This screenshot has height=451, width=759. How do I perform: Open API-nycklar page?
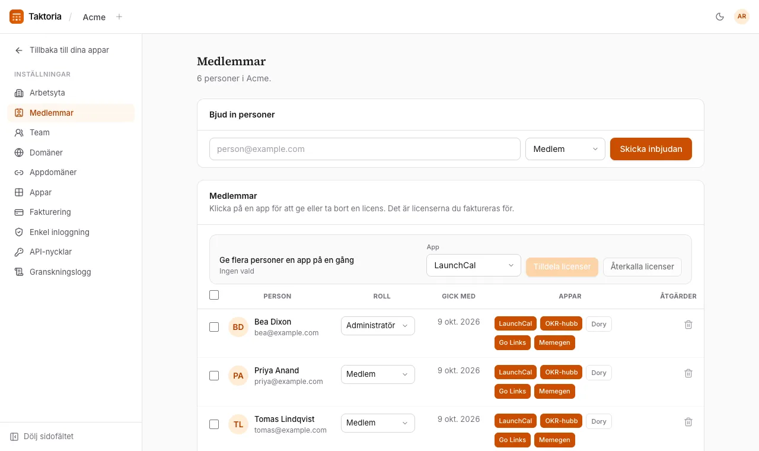71,252
